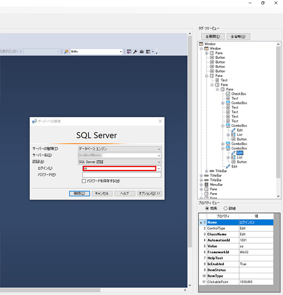Click the CheckBox node's green check icon
This screenshot has height=295, width=283.
228,94
